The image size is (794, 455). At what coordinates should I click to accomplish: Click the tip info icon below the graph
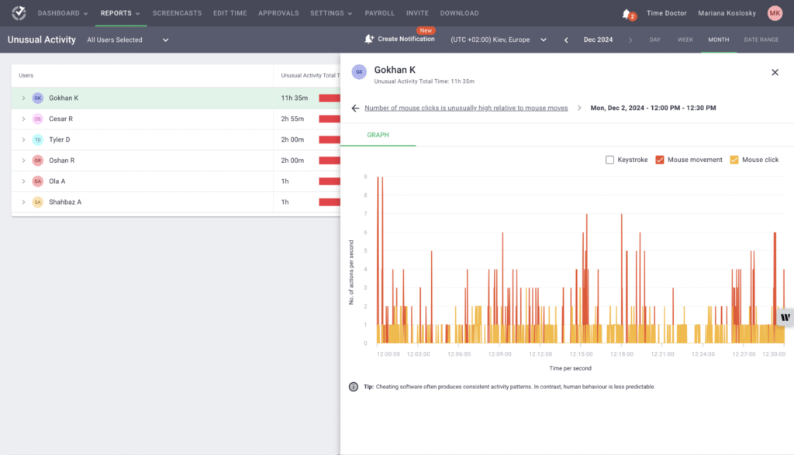(x=354, y=387)
